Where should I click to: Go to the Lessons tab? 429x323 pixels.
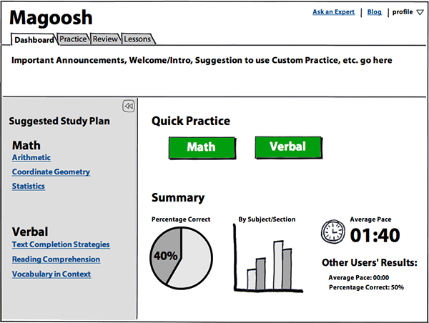click(137, 39)
